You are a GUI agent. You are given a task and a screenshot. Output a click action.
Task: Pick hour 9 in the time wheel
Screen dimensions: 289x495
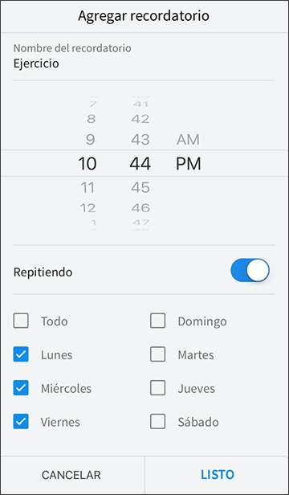pyautogui.click(x=90, y=140)
